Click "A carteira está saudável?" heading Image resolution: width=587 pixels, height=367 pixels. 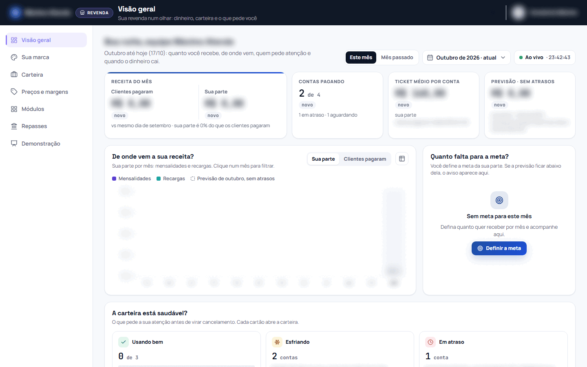click(150, 313)
